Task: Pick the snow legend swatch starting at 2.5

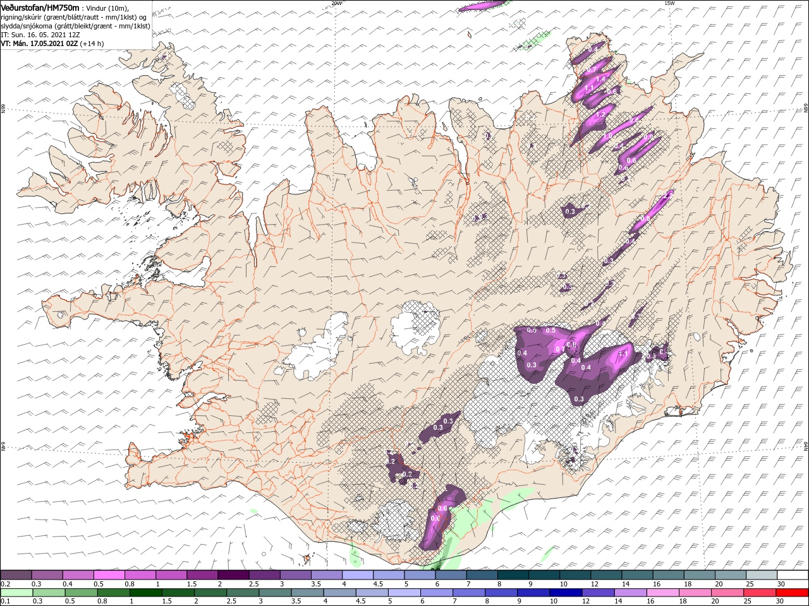Action: (264, 575)
